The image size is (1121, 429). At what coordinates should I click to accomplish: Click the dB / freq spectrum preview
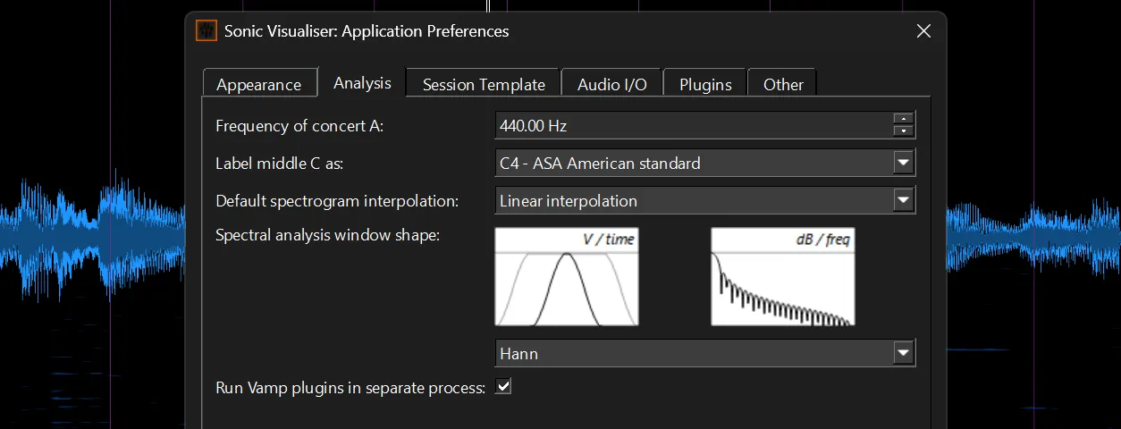coord(783,277)
